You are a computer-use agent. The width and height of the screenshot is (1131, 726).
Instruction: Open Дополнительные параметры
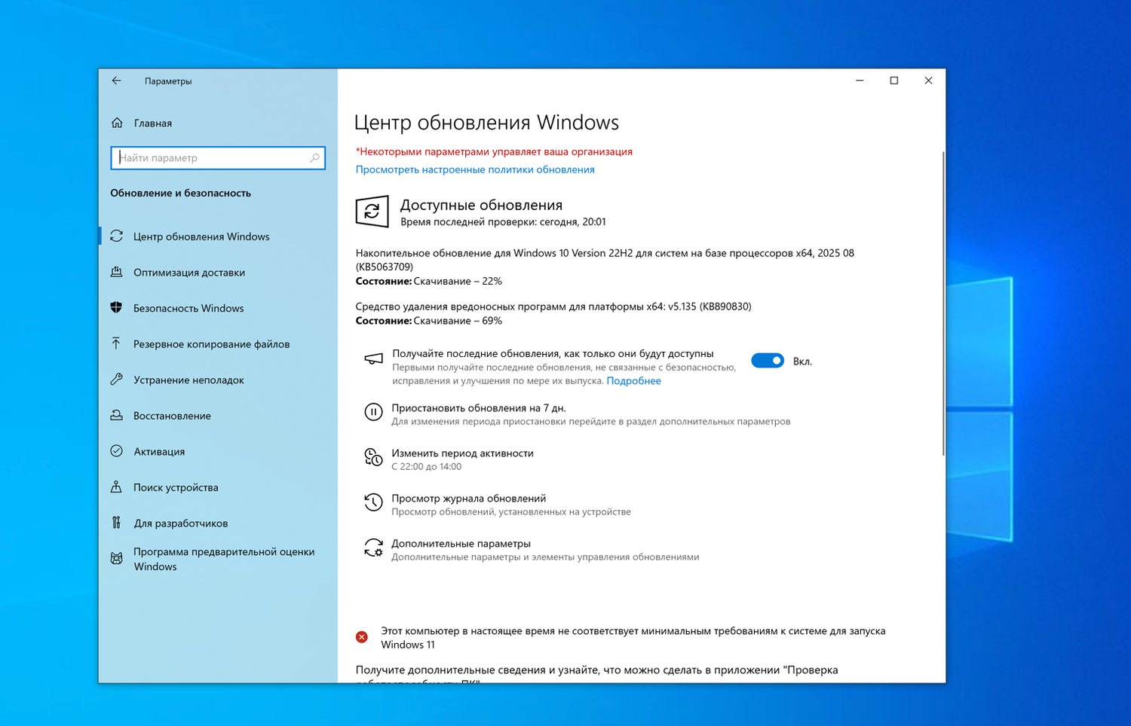click(461, 544)
